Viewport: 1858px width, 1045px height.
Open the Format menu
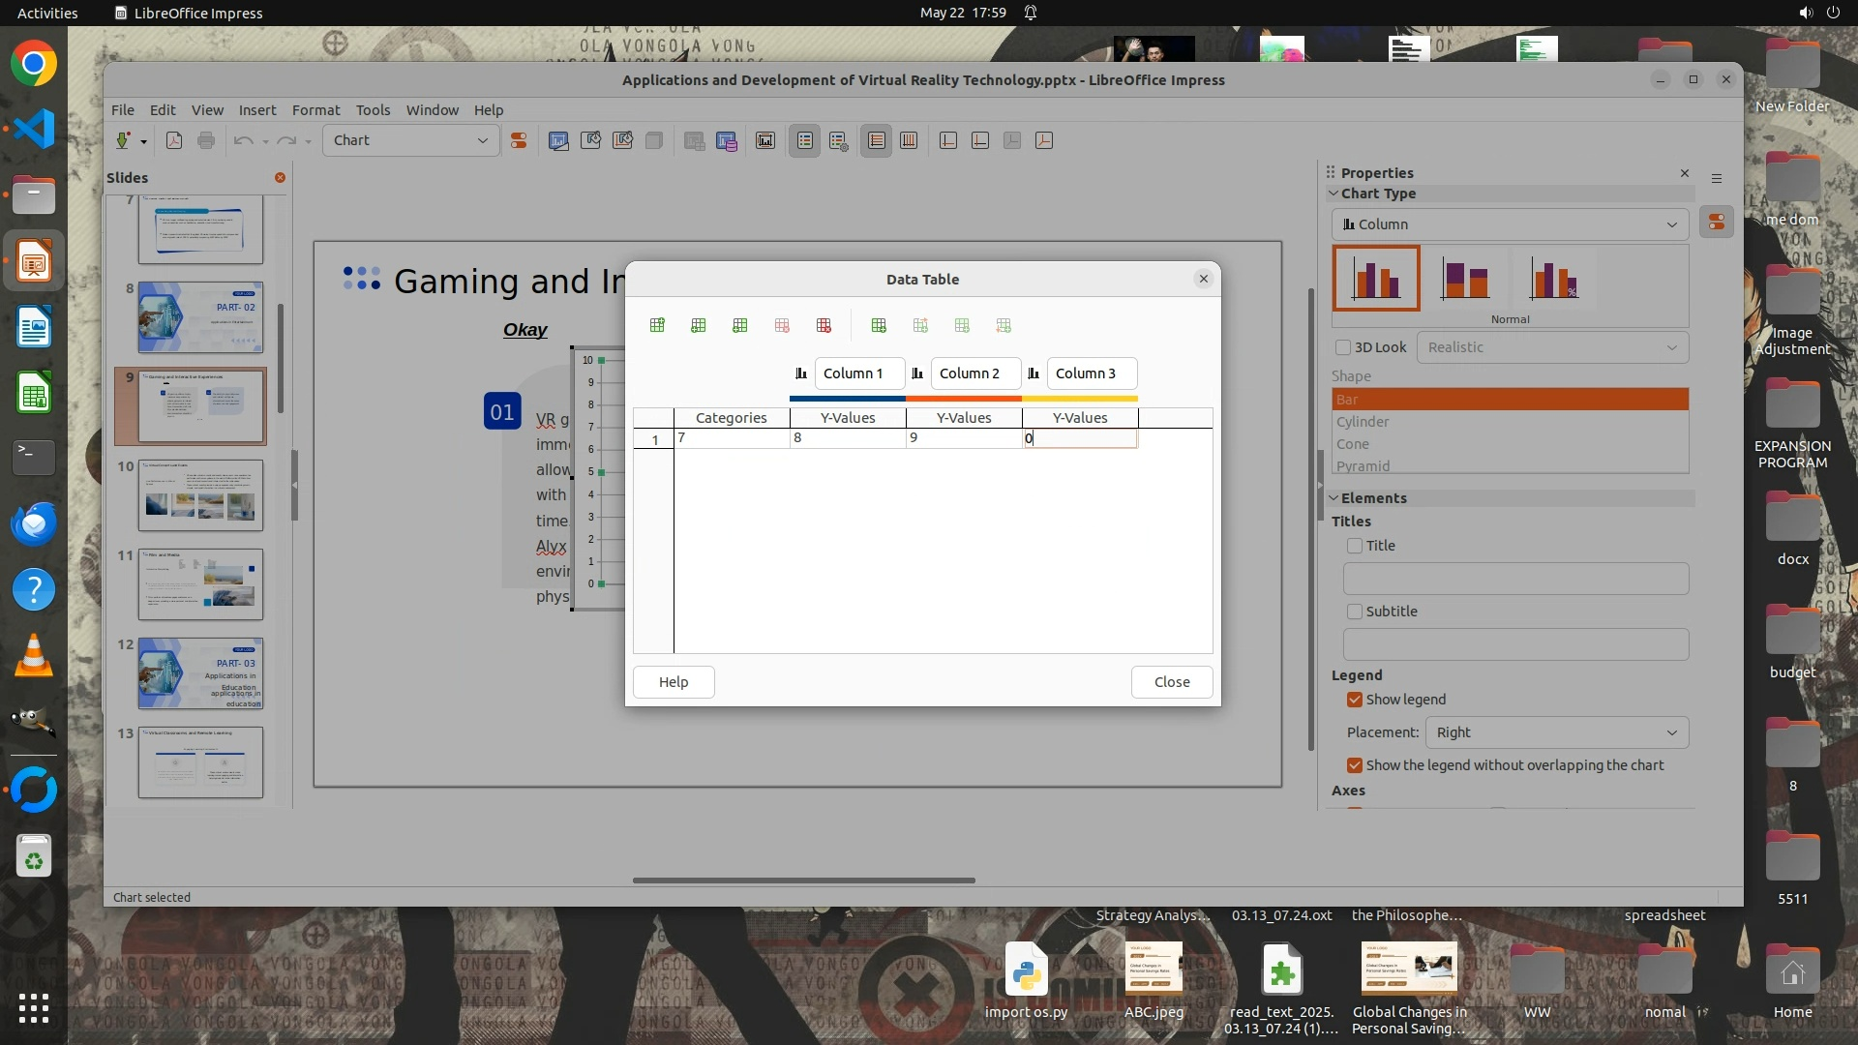pyautogui.click(x=315, y=110)
